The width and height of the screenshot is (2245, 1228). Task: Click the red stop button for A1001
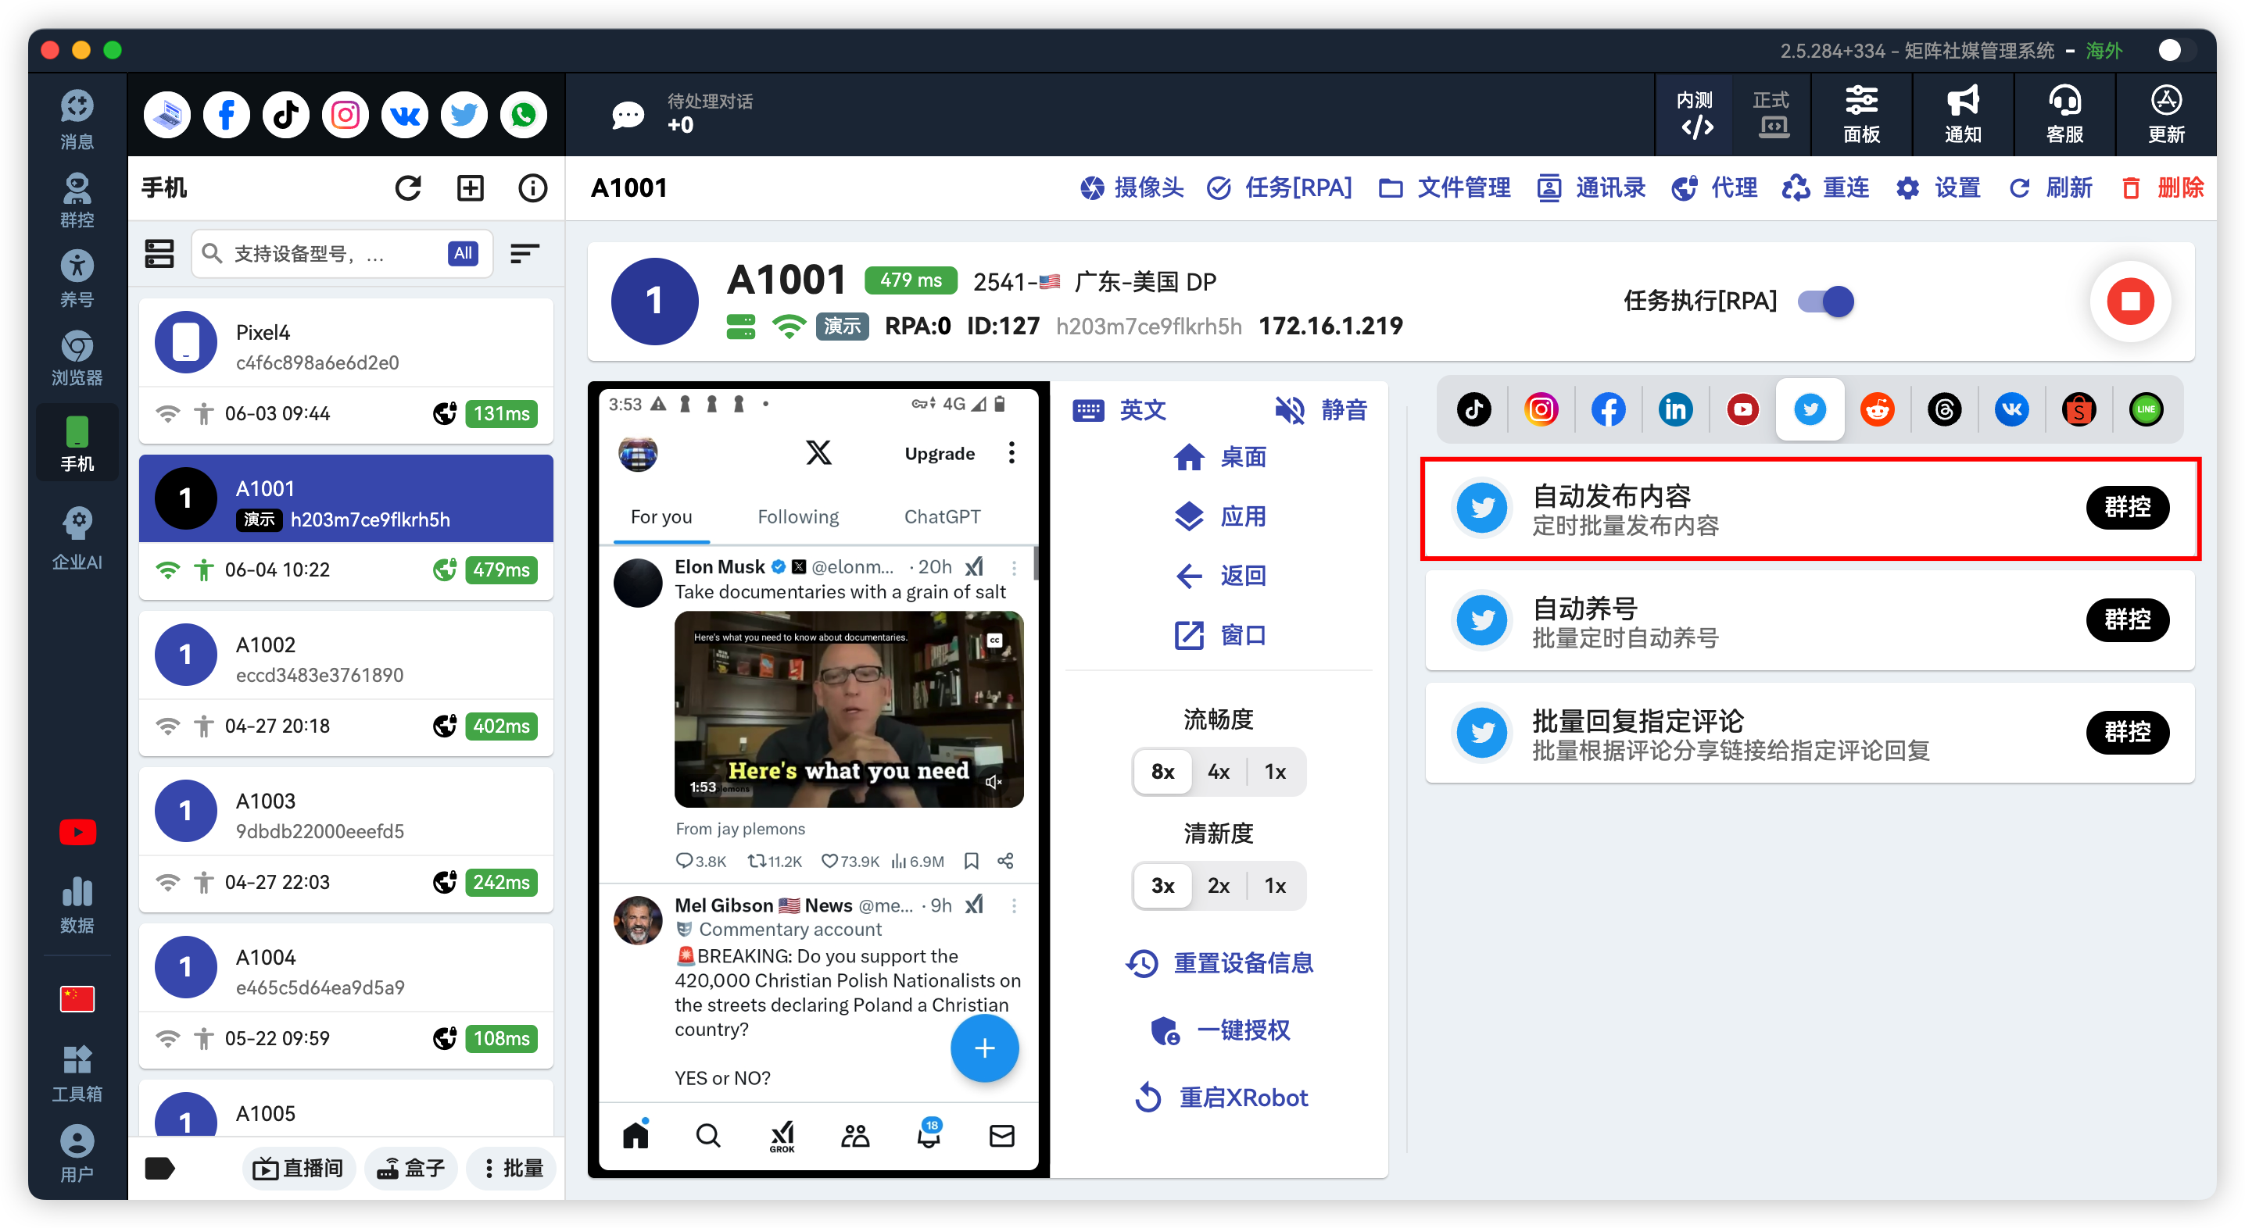[x=2130, y=301]
